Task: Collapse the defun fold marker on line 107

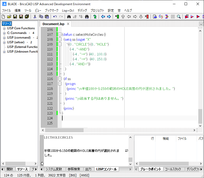Action: [60, 34]
